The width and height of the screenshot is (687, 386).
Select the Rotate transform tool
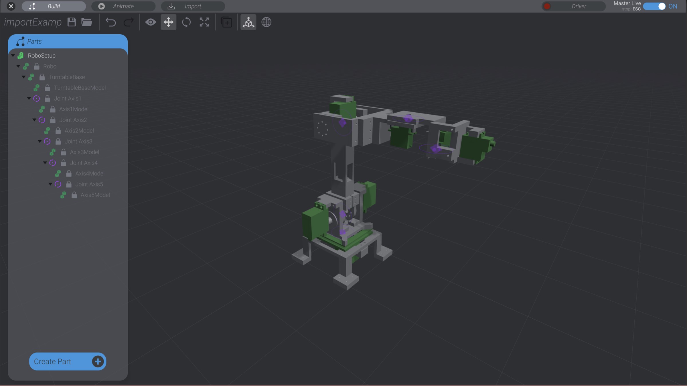pyautogui.click(x=186, y=22)
